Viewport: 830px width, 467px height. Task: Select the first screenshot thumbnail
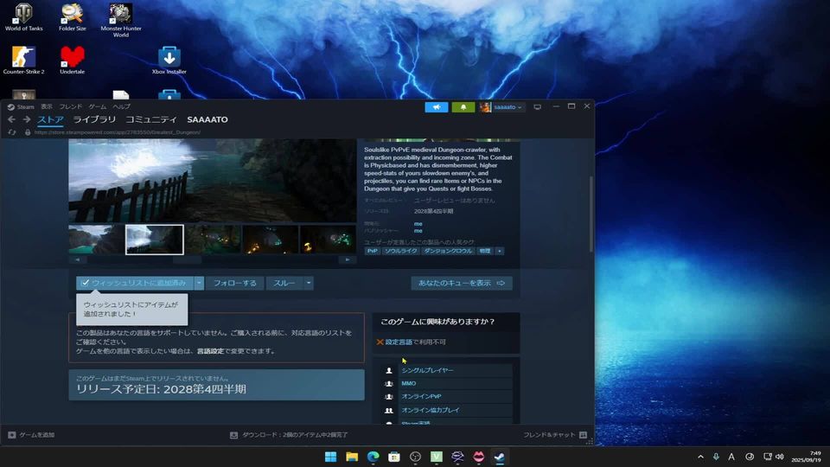pos(96,240)
